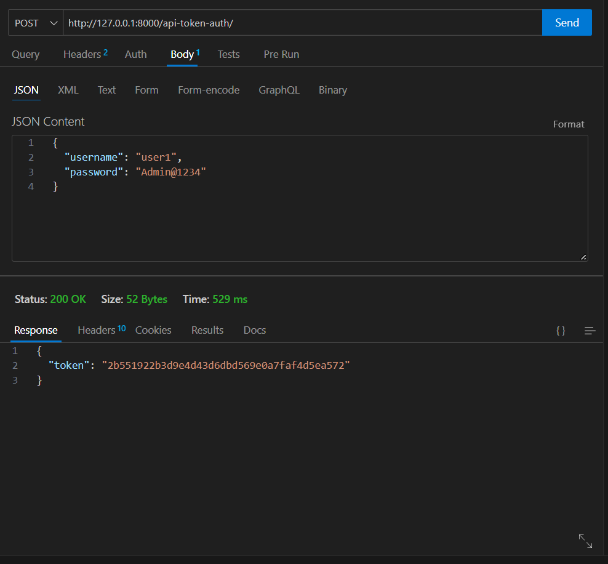Select Form-encode body type
This screenshot has height=564, width=608.
point(209,90)
